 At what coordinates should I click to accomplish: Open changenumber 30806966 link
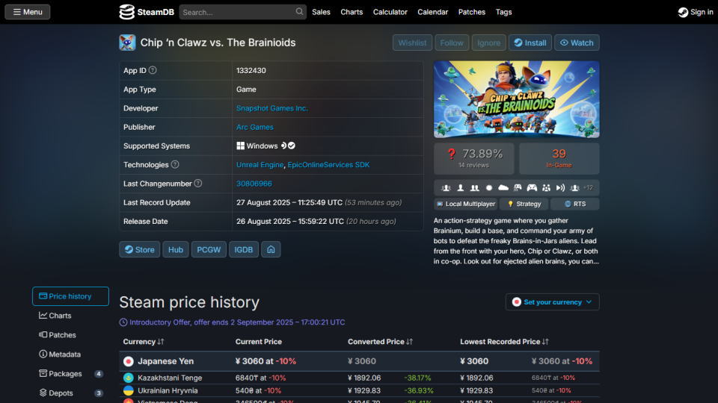[x=254, y=184]
